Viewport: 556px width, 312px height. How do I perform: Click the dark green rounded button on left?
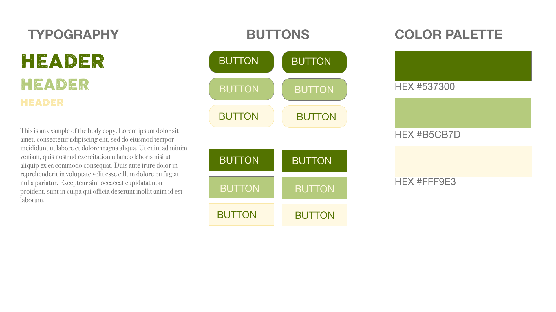(x=242, y=62)
